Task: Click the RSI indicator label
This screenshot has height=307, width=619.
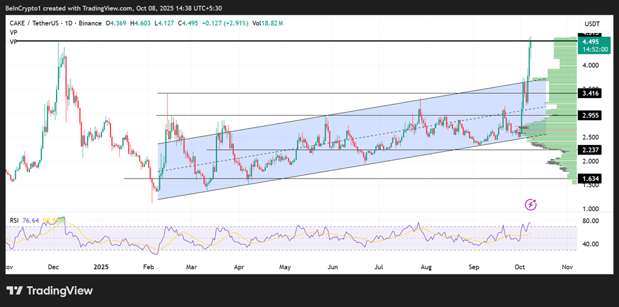Action: point(14,220)
